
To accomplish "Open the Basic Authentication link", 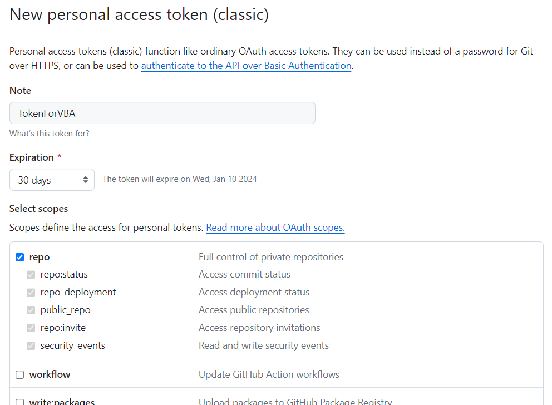I will coord(246,66).
